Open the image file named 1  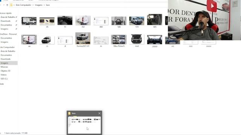pyautogui.click(x=29, y=21)
